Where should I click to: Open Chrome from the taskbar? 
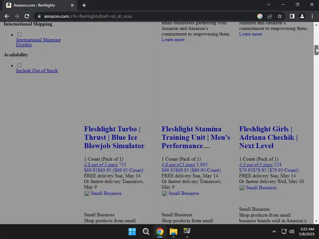[x=160, y=232]
